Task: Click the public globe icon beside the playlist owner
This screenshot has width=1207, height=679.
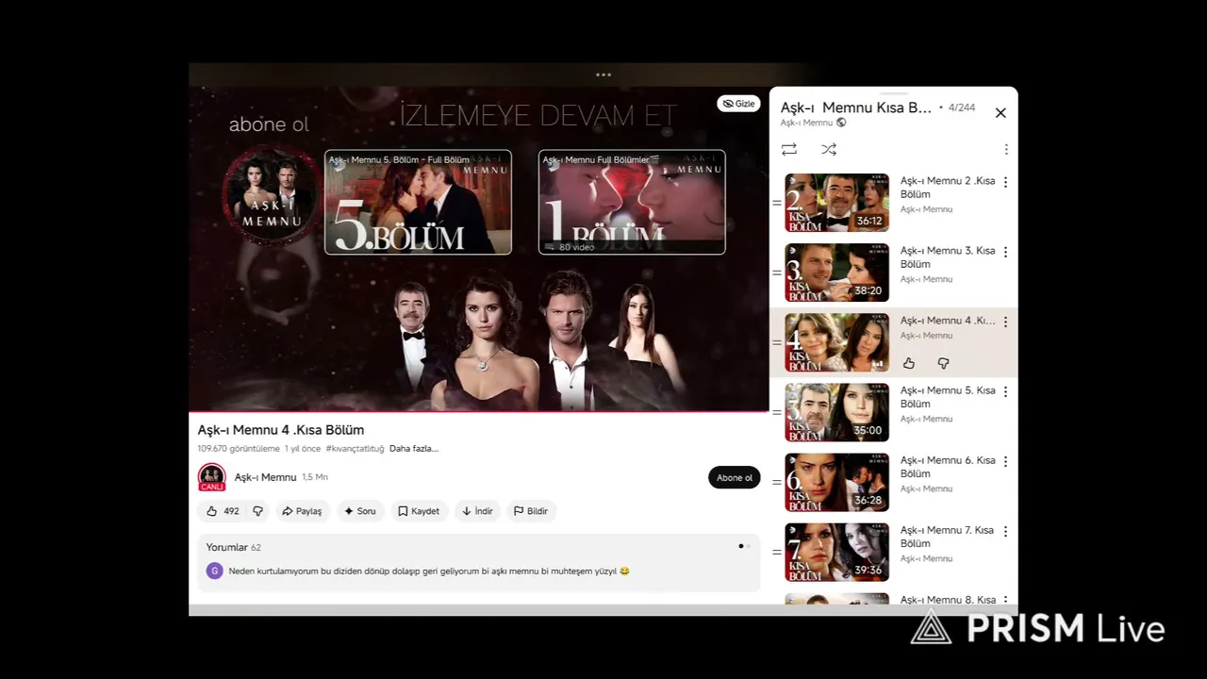Action: click(x=841, y=123)
